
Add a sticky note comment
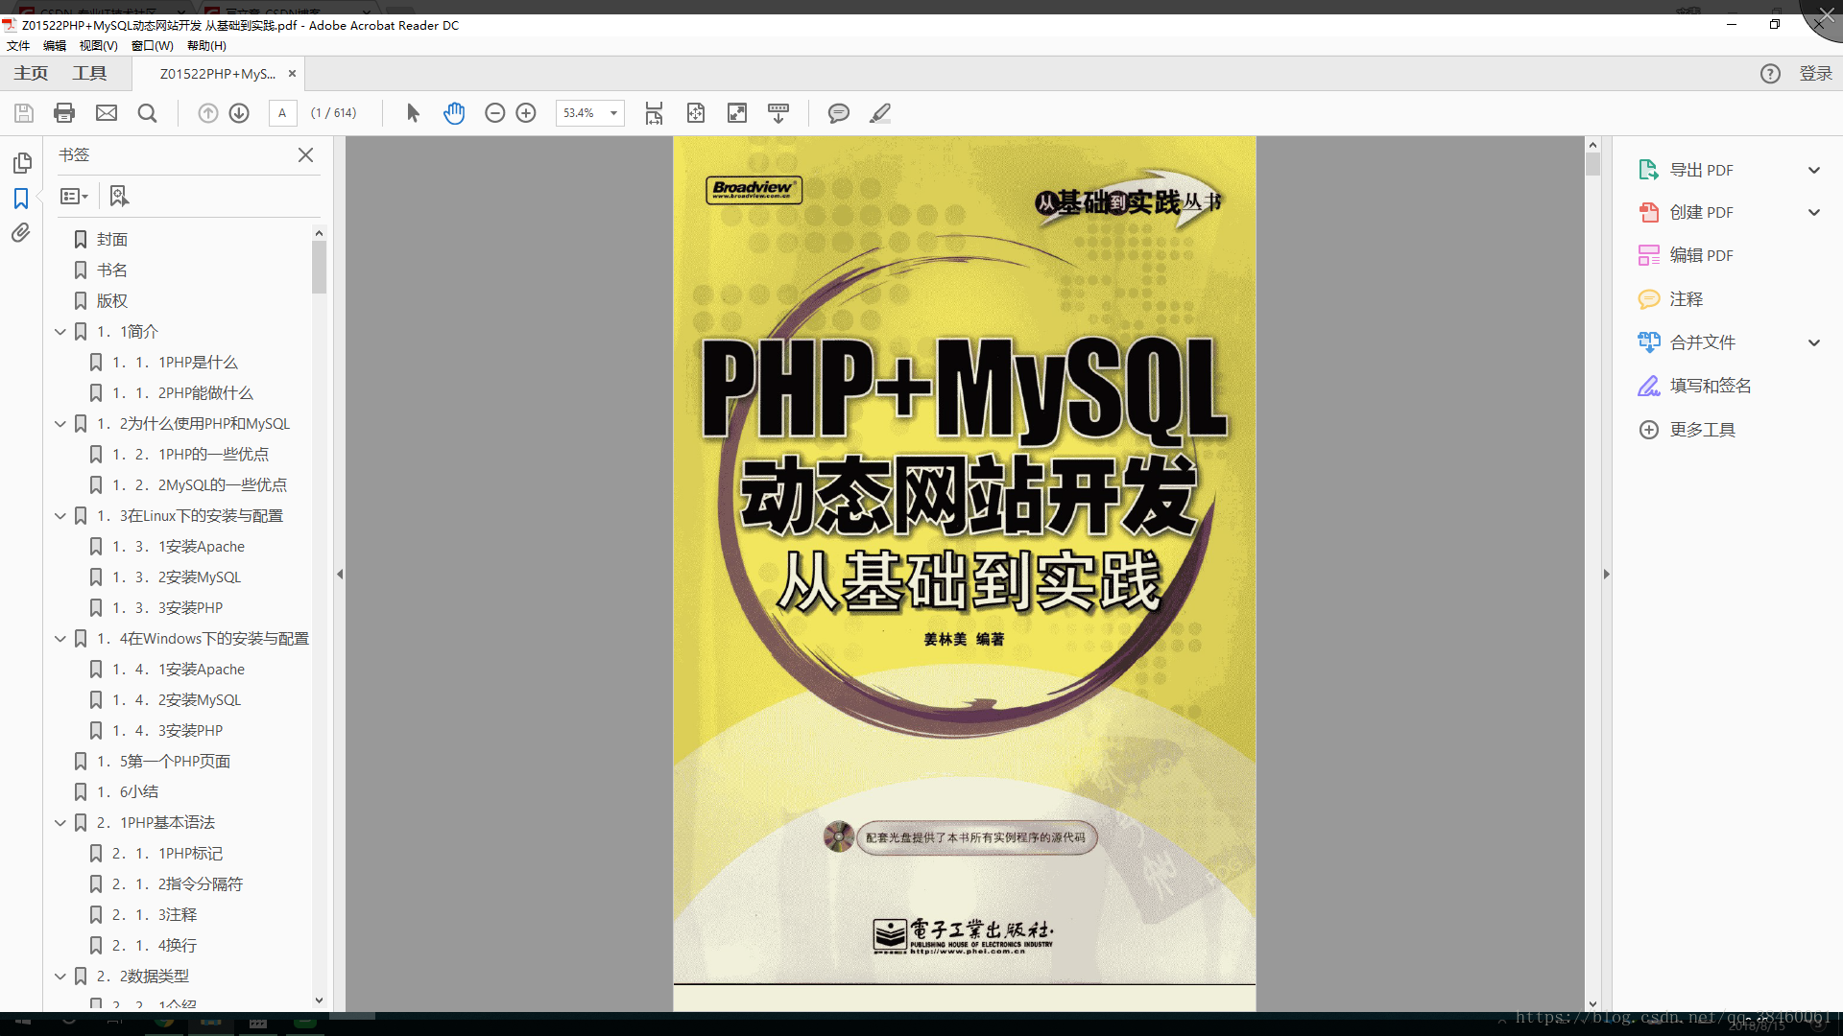[x=838, y=113]
